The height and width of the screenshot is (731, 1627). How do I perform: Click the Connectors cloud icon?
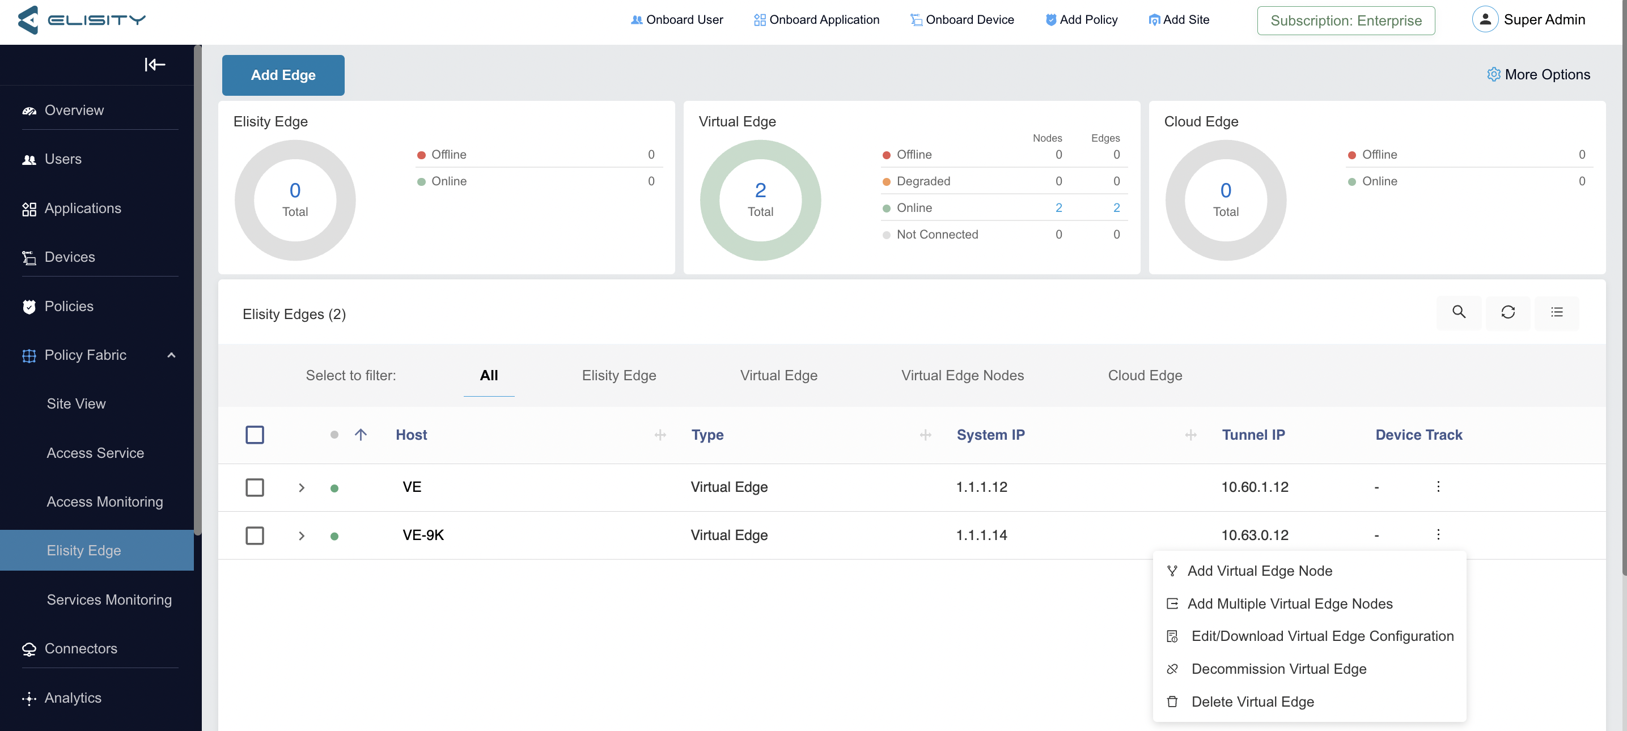click(29, 649)
